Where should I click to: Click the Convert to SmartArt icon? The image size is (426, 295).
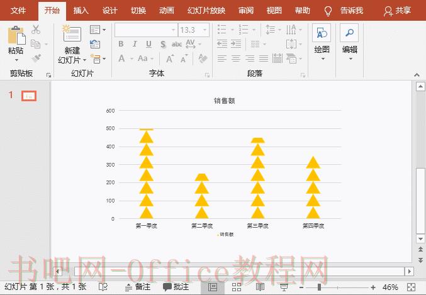click(291, 58)
